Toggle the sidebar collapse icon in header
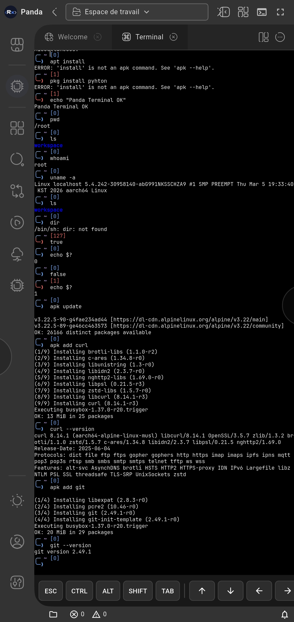294x622 pixels. pyautogui.click(x=223, y=12)
